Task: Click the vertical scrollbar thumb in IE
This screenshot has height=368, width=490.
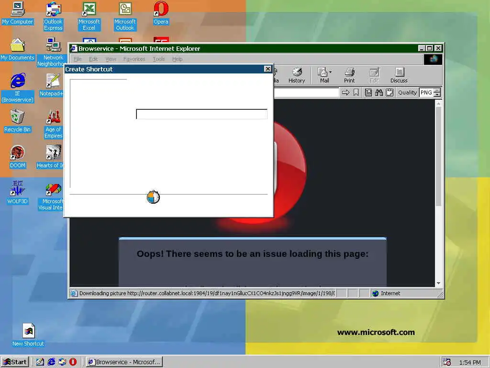Action: (438, 157)
